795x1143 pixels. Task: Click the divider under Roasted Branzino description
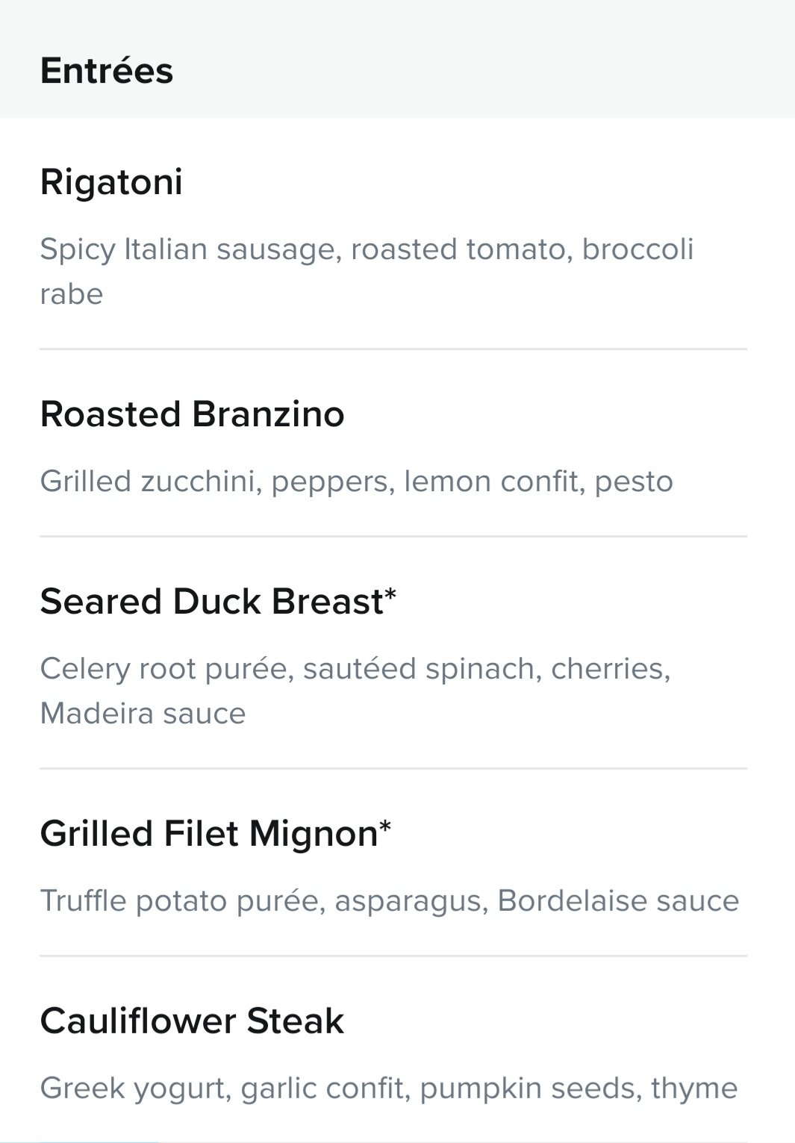coord(393,536)
